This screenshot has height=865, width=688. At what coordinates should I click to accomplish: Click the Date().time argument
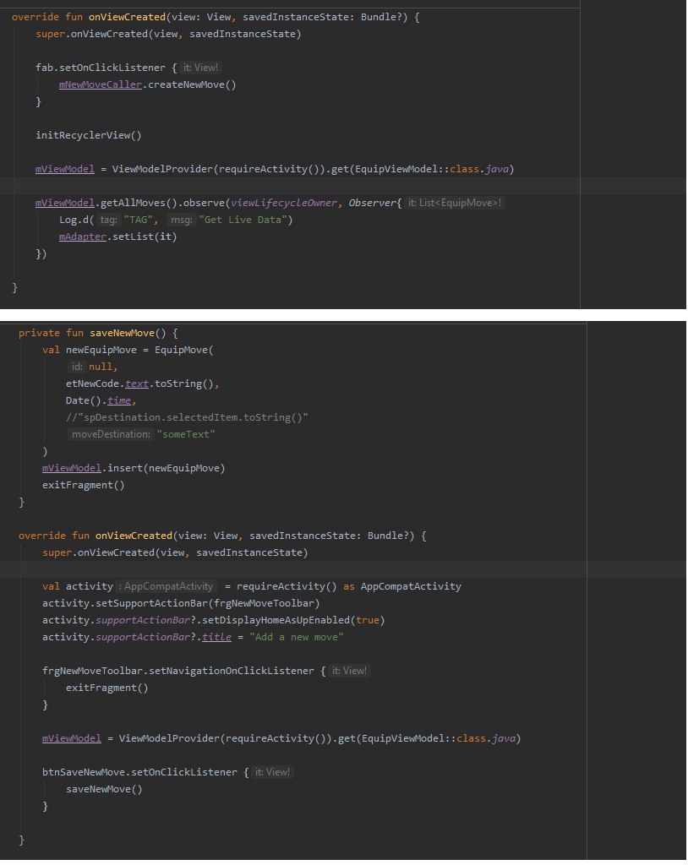(98, 400)
